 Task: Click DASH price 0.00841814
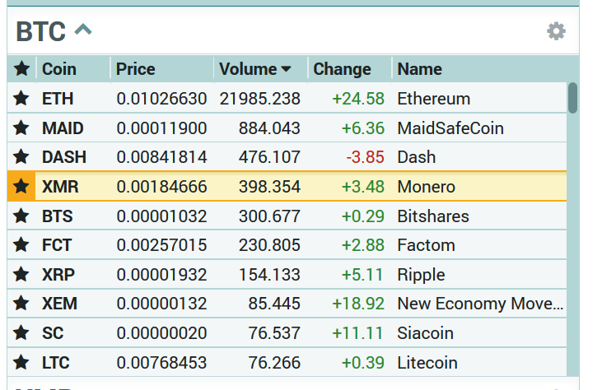point(161,157)
